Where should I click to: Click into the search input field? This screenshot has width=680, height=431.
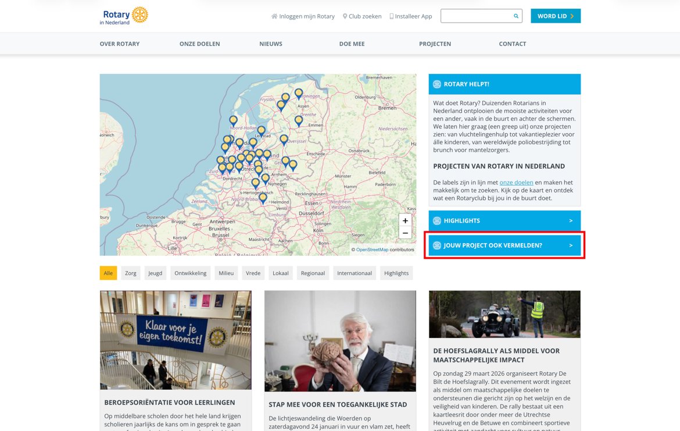[475, 16]
